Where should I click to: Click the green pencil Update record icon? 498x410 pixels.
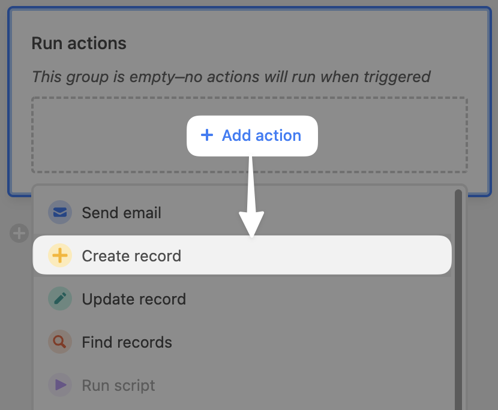coord(60,299)
